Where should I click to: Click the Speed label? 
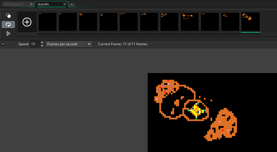23,44
